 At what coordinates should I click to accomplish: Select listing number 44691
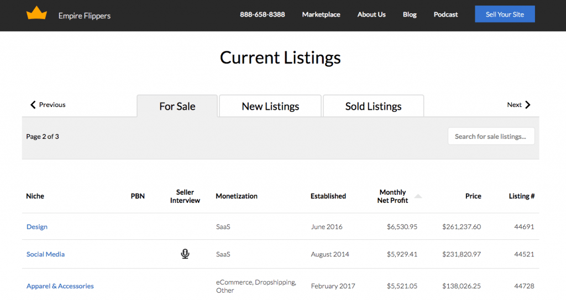524,227
